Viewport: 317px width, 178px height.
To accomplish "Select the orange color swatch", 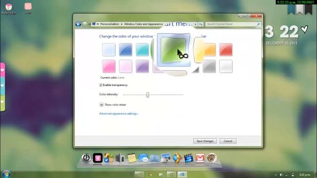I will coord(210,49).
